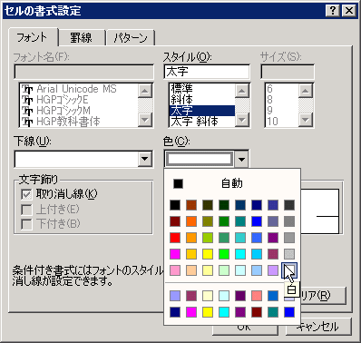
Task: Switch to the 罫線 tab
Action: click(82, 38)
